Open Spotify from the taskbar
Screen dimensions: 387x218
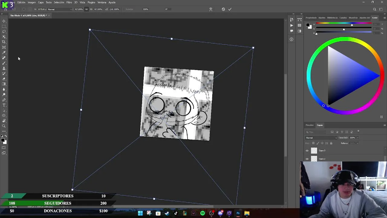coord(203,213)
